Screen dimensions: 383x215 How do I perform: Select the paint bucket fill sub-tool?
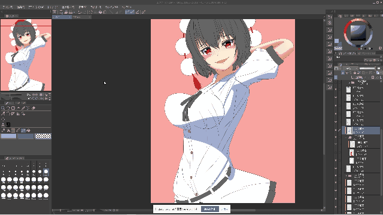(28, 130)
